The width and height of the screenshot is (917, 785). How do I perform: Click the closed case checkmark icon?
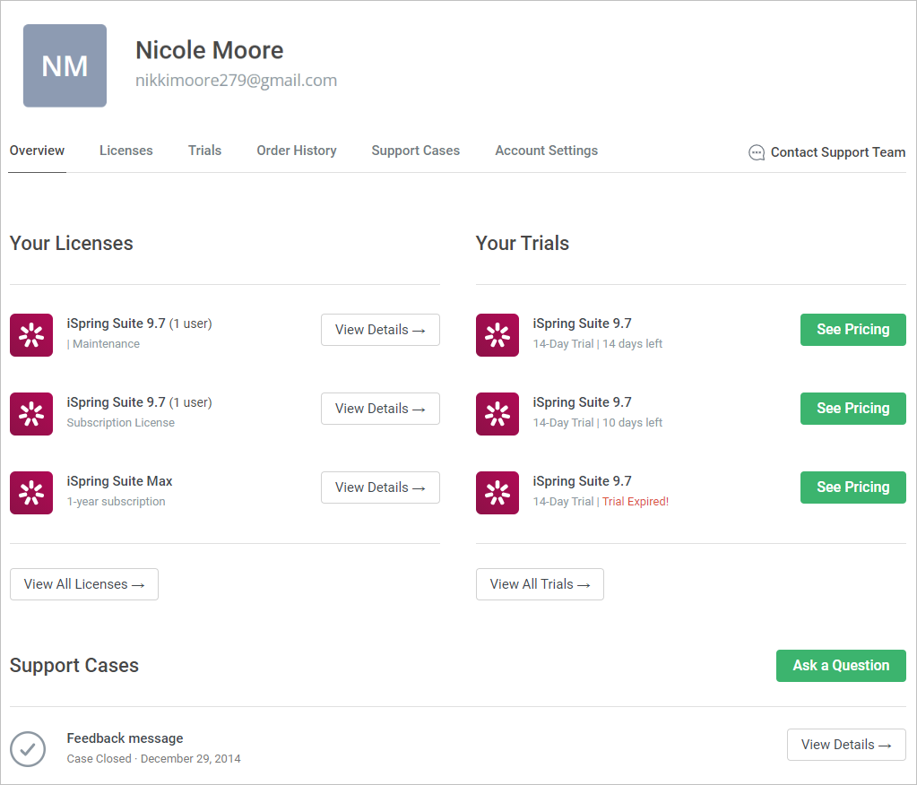pos(28,749)
